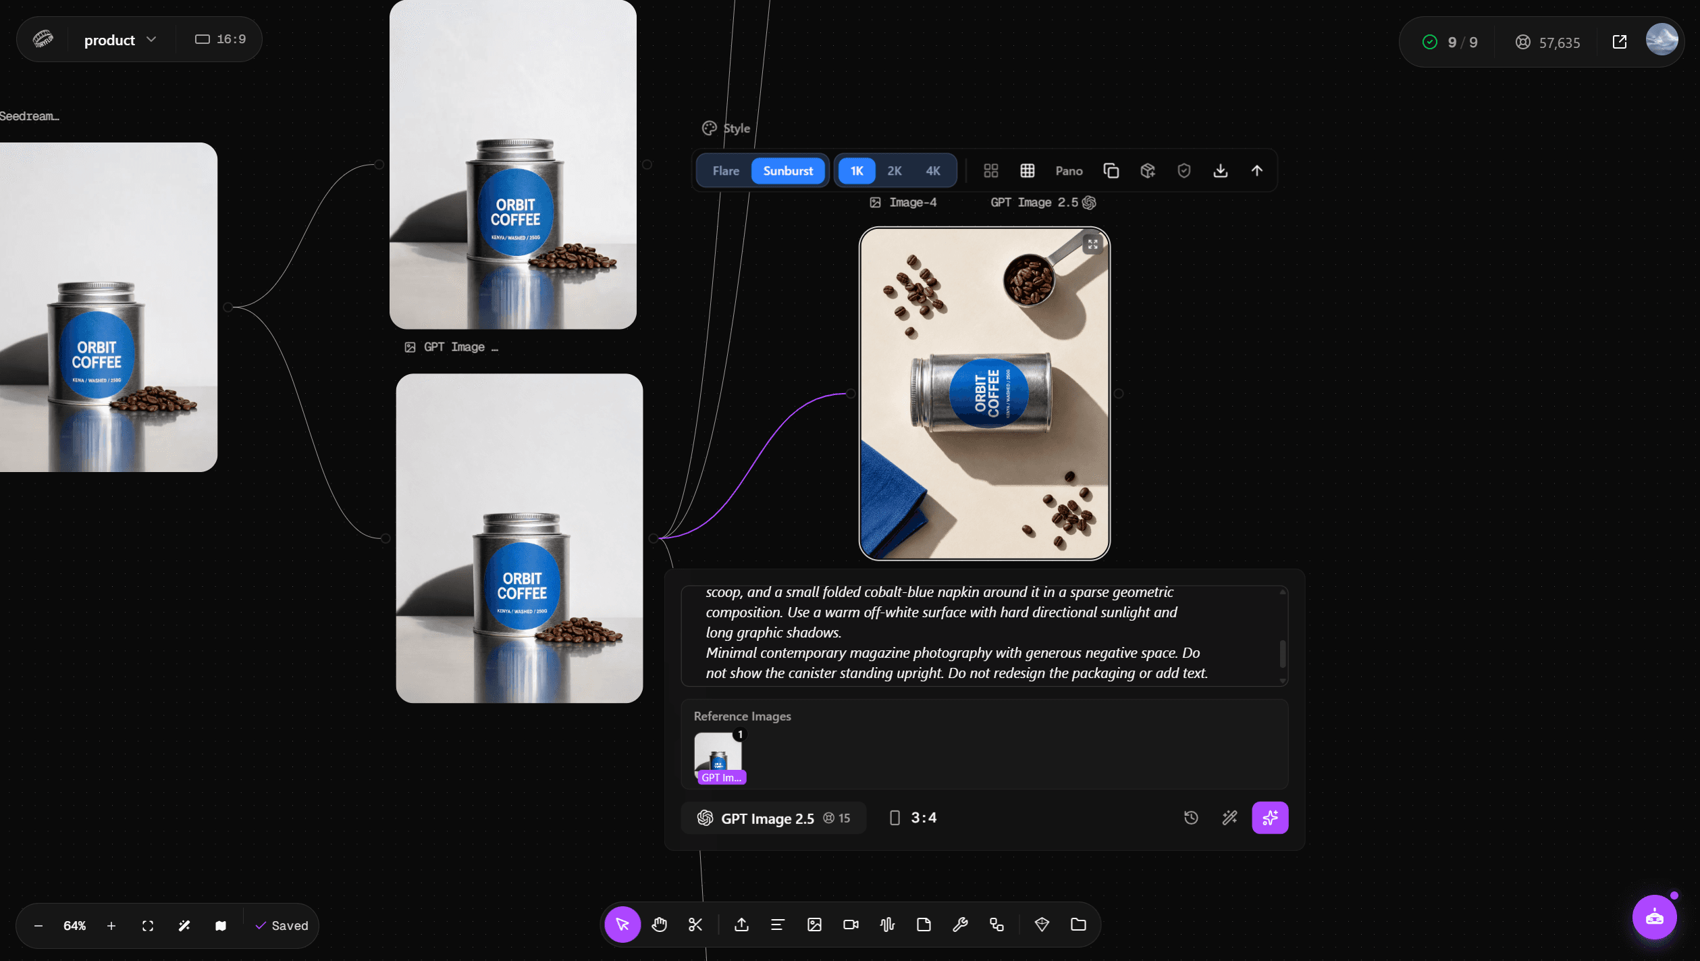The width and height of the screenshot is (1700, 961).
Task: Open the wrench tools icon
Action: click(x=960, y=925)
